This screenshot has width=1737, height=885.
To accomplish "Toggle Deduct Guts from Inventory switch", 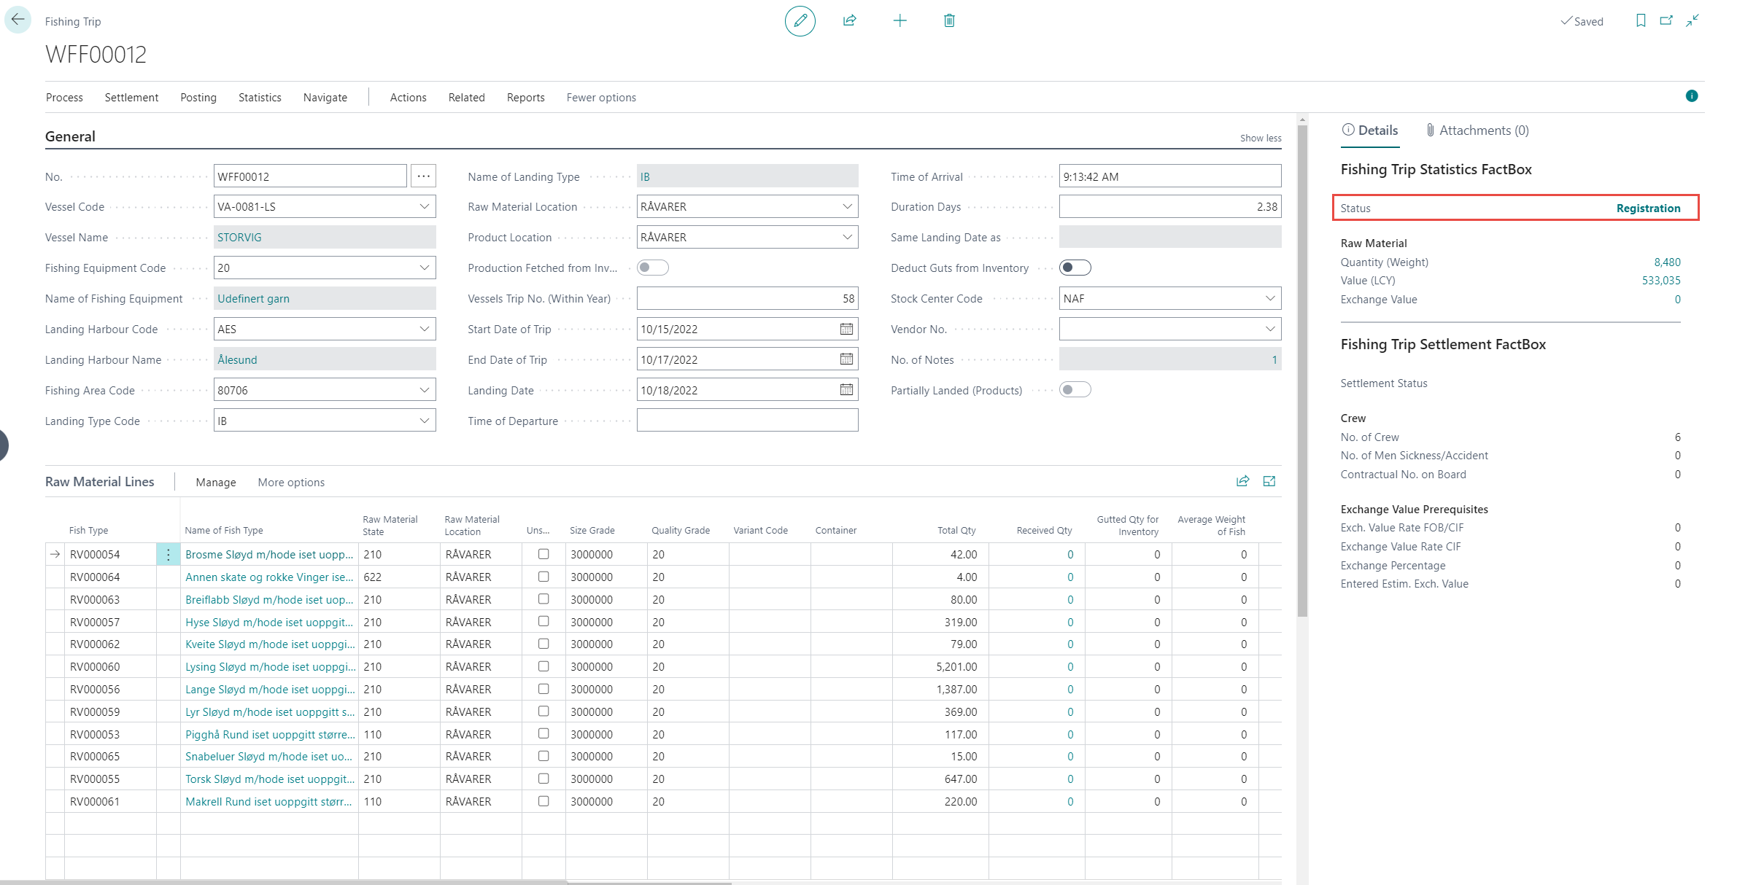I will click(x=1075, y=268).
